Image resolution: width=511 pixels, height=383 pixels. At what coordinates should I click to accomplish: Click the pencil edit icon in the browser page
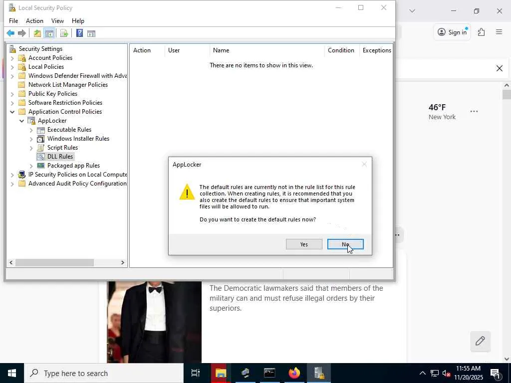(481, 341)
